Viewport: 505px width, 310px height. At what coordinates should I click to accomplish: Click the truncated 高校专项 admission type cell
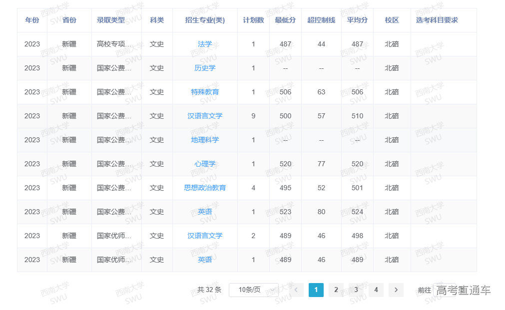click(x=114, y=44)
